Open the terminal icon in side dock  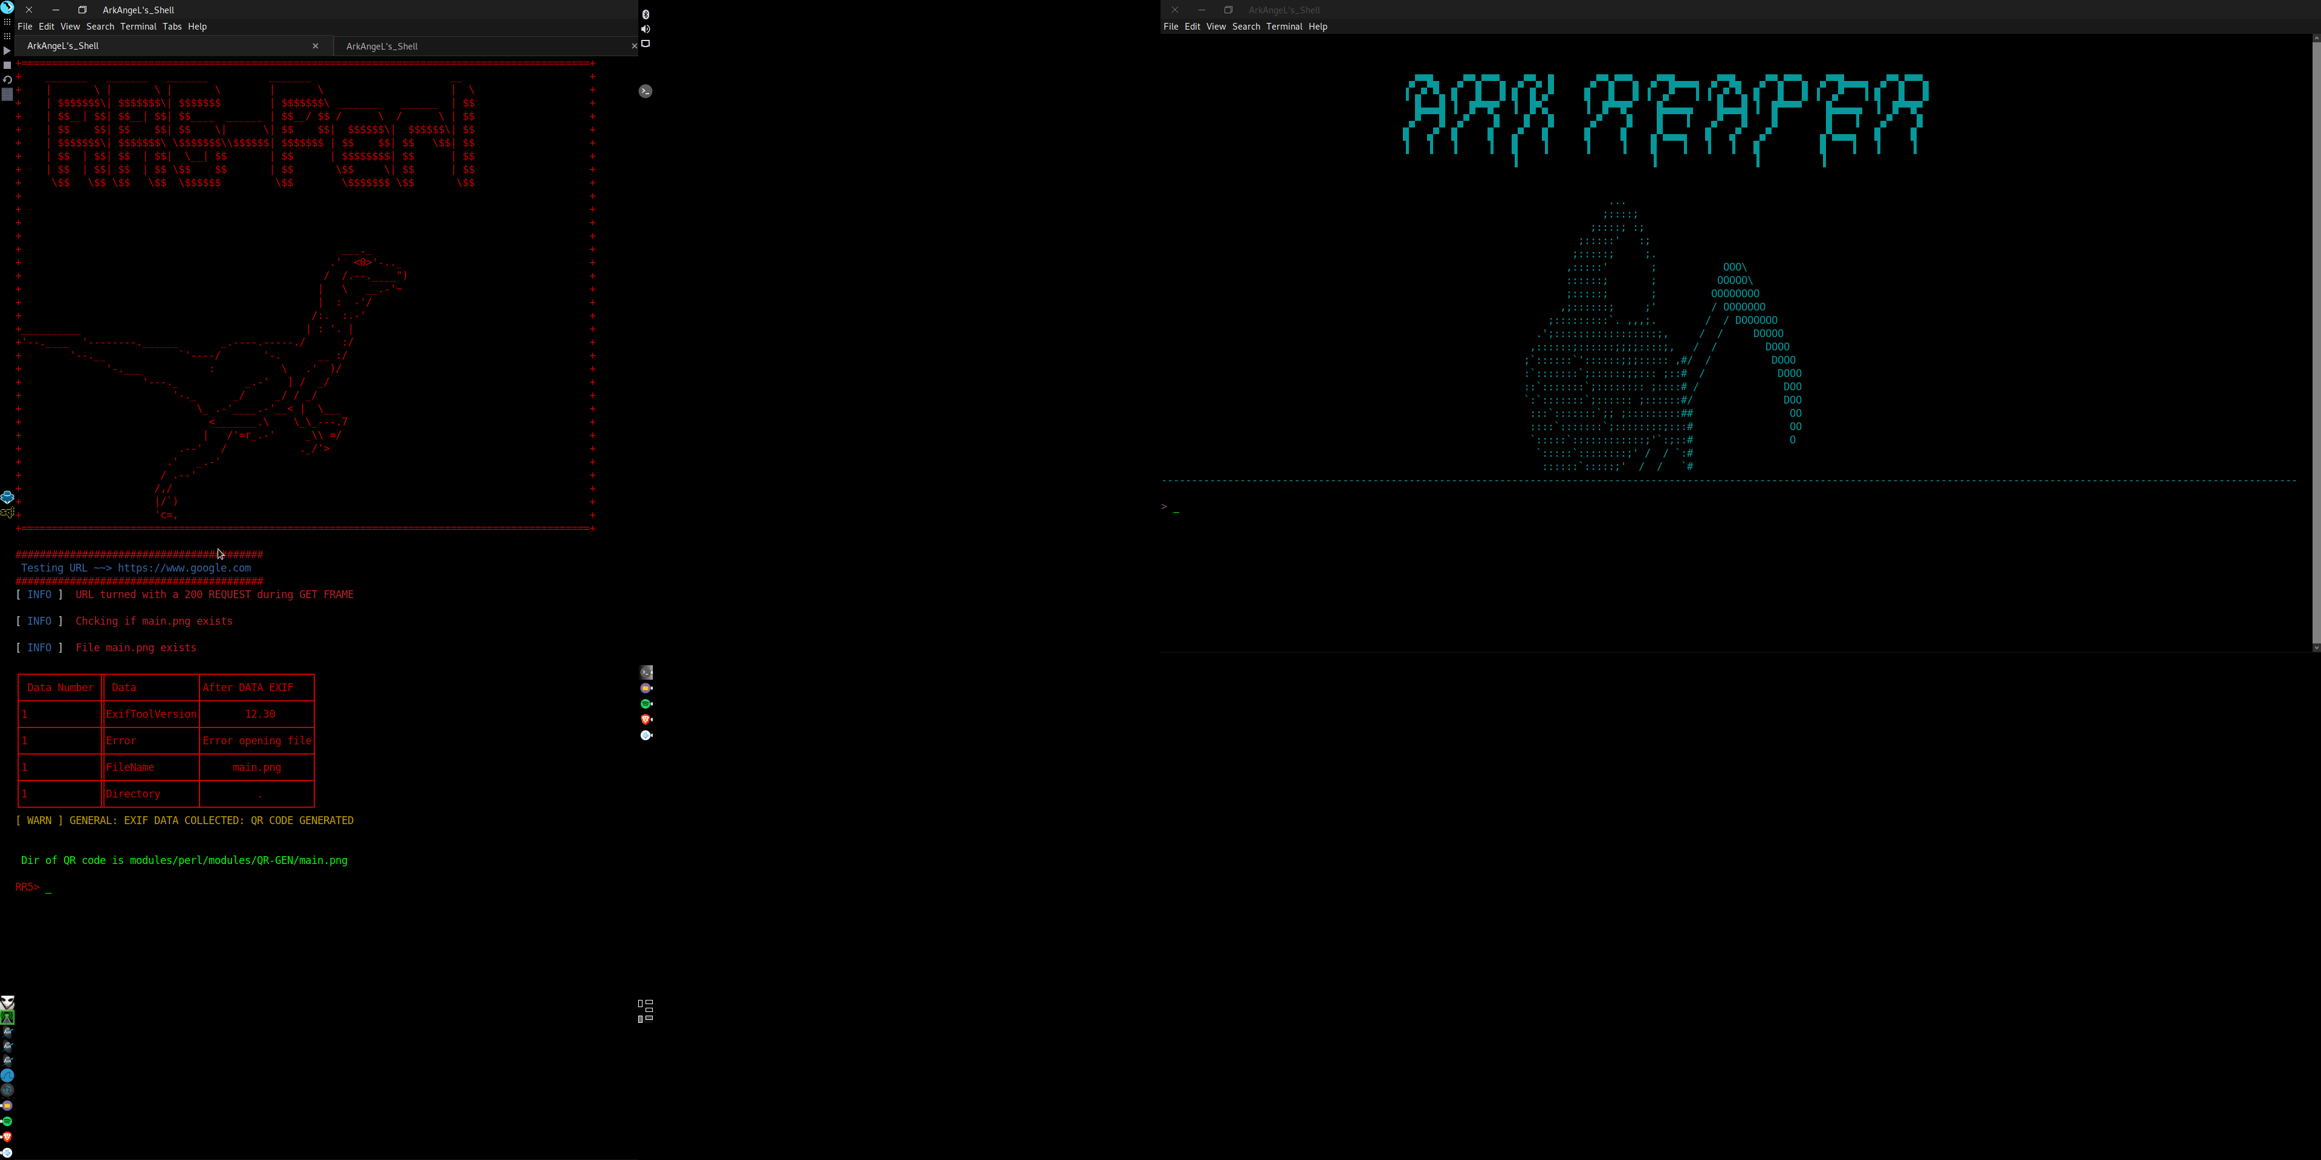point(646,672)
